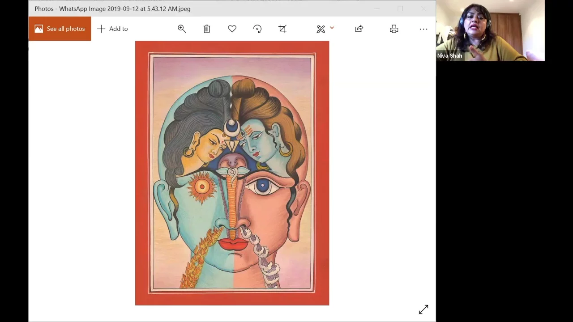Click the Edit & Create icon

321,29
